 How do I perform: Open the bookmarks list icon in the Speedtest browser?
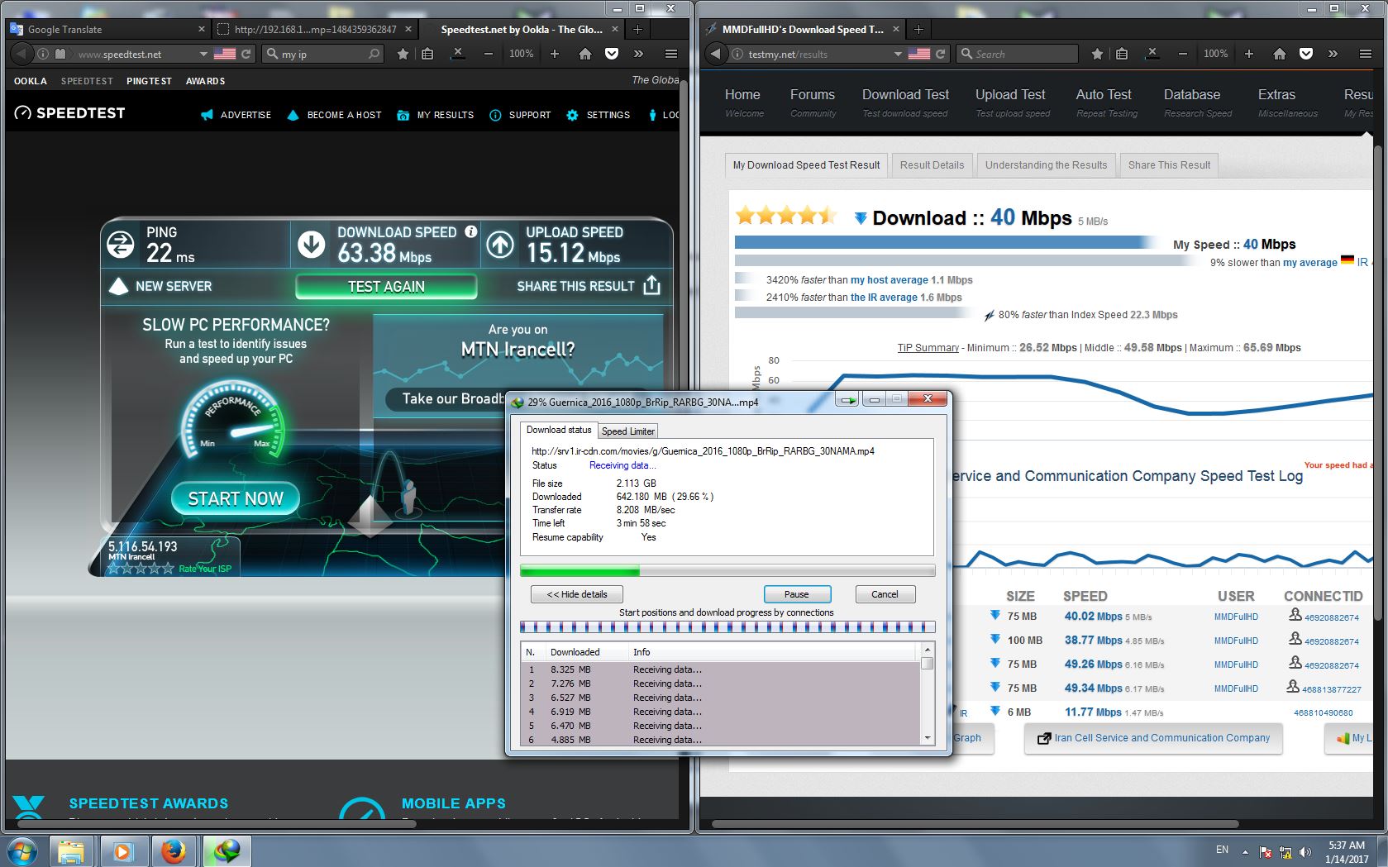tap(427, 54)
